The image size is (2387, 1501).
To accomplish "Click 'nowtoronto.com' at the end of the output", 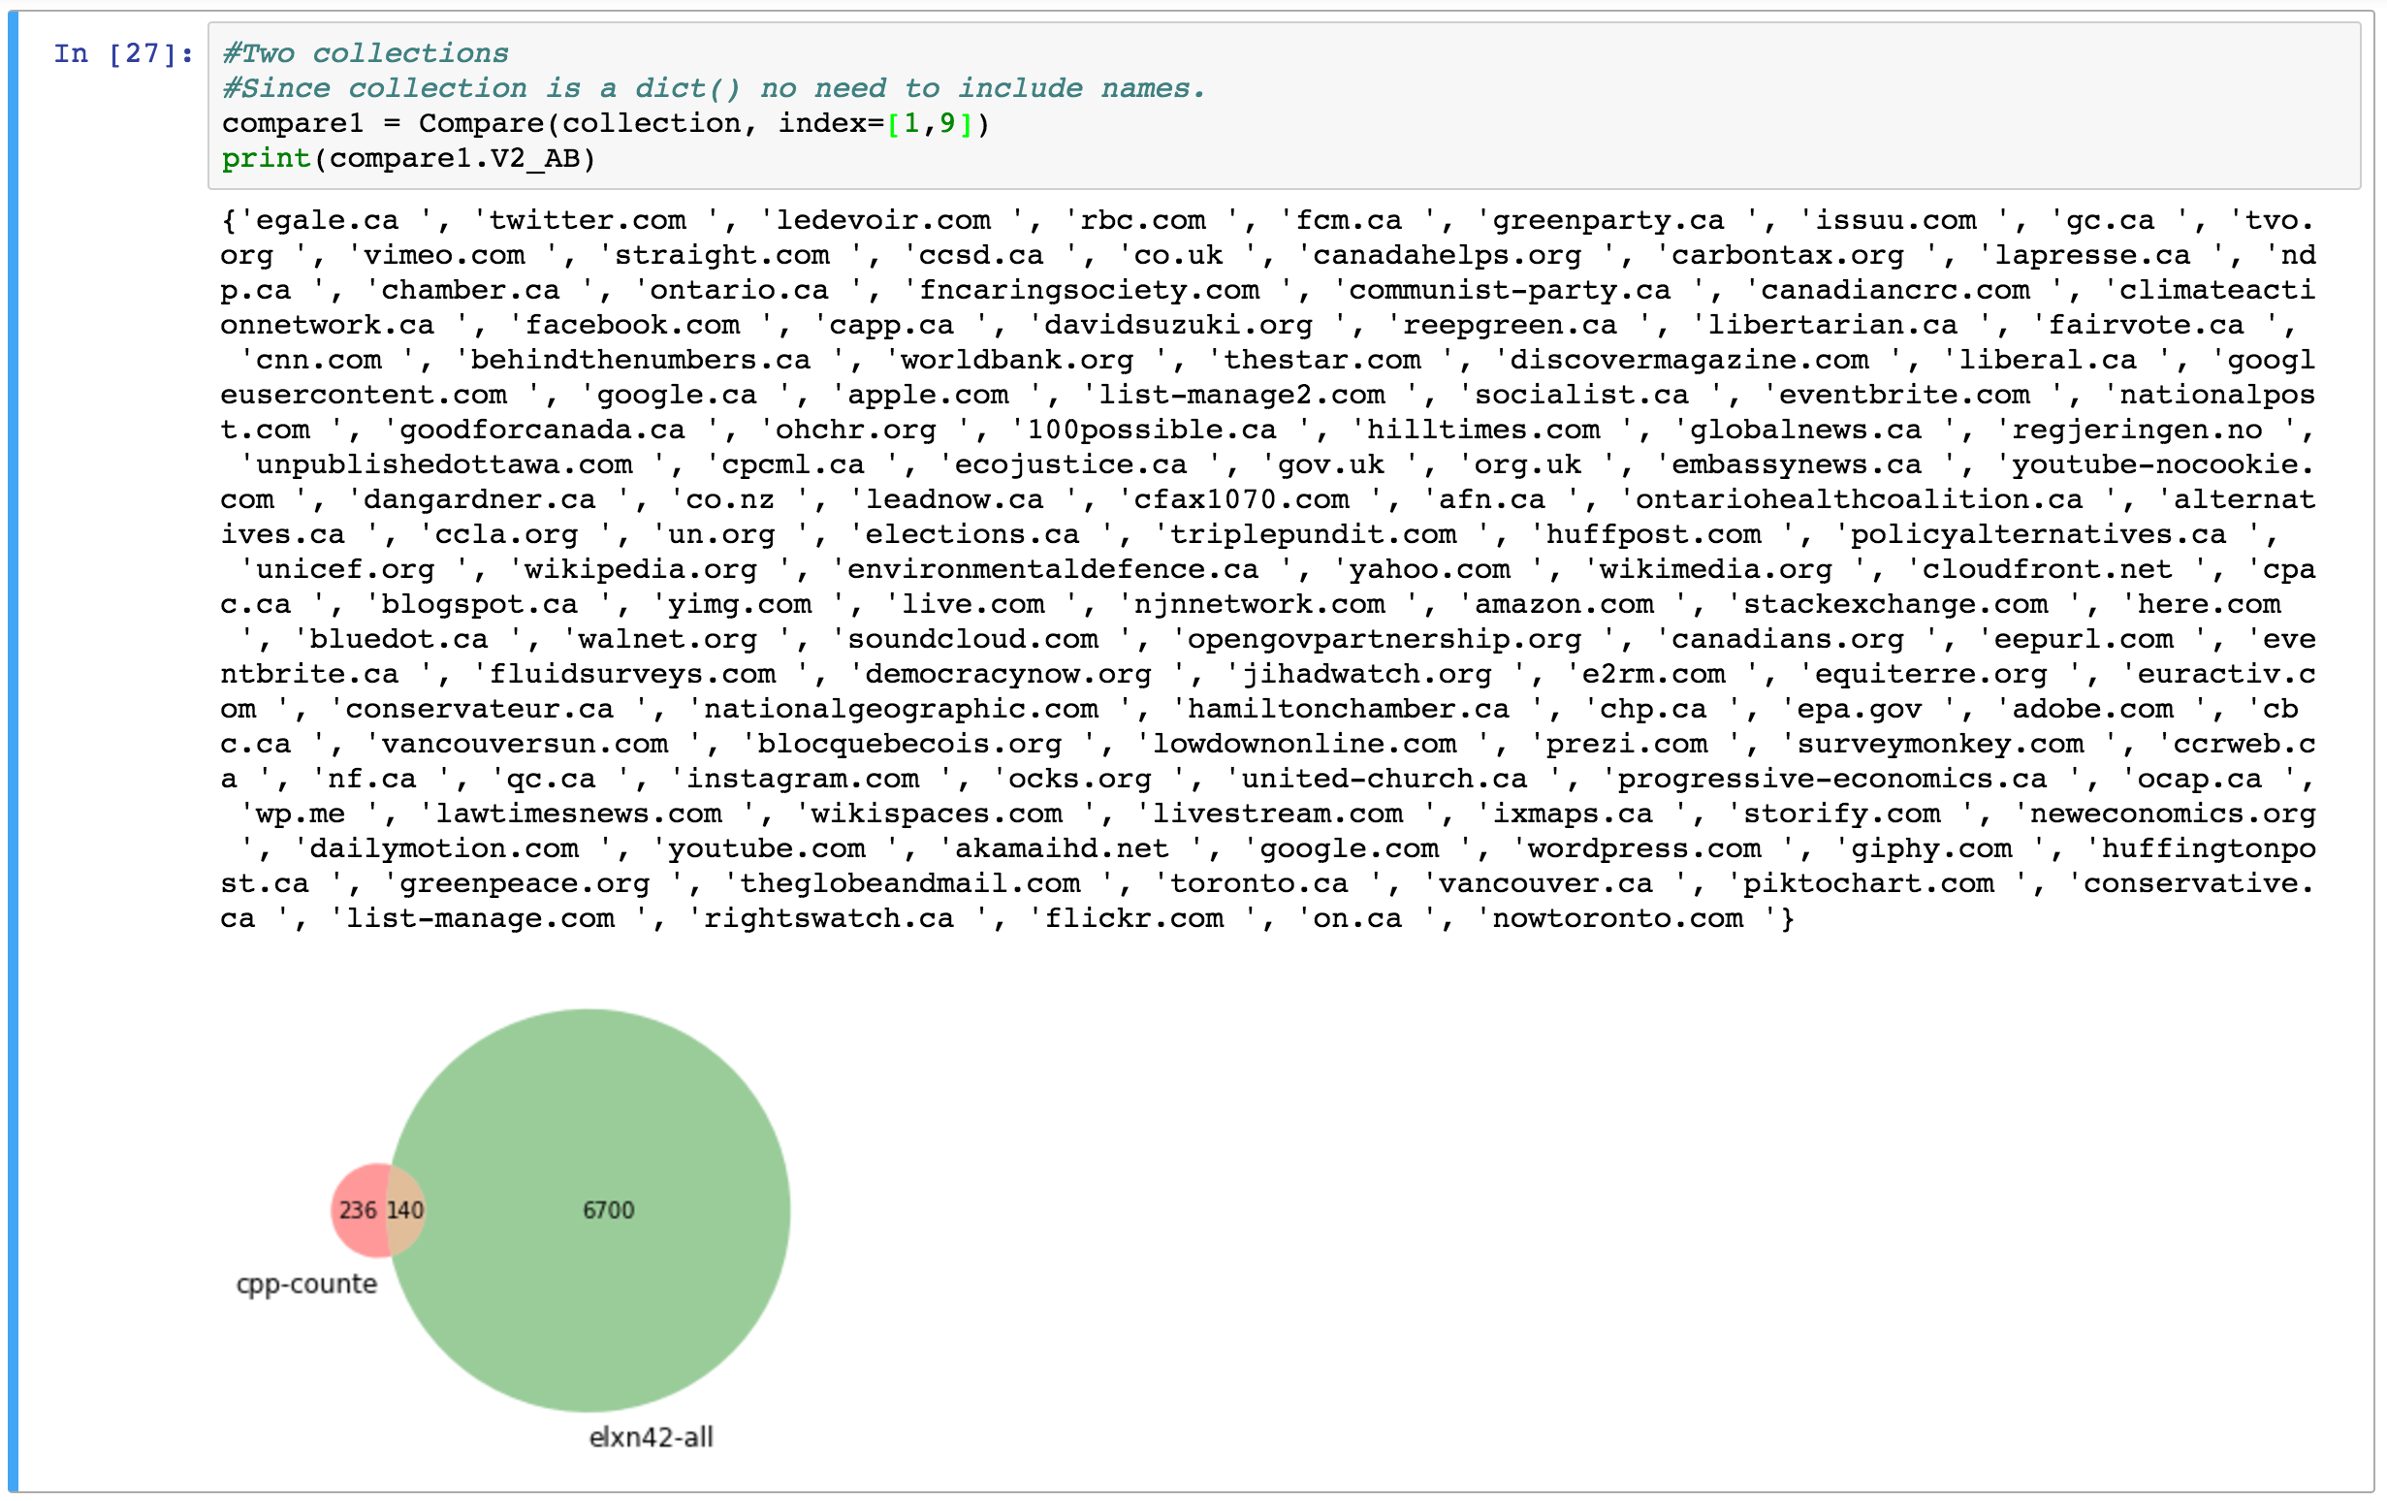I will click(1617, 918).
